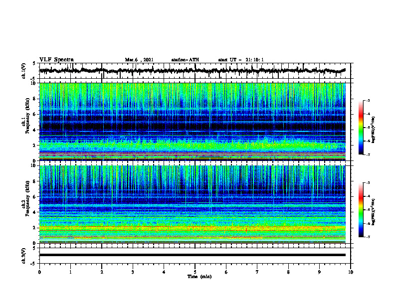The height and width of the screenshot is (305, 395).
Task: Click inside the ch.2 spectrogram panel
Action: pos(192,204)
